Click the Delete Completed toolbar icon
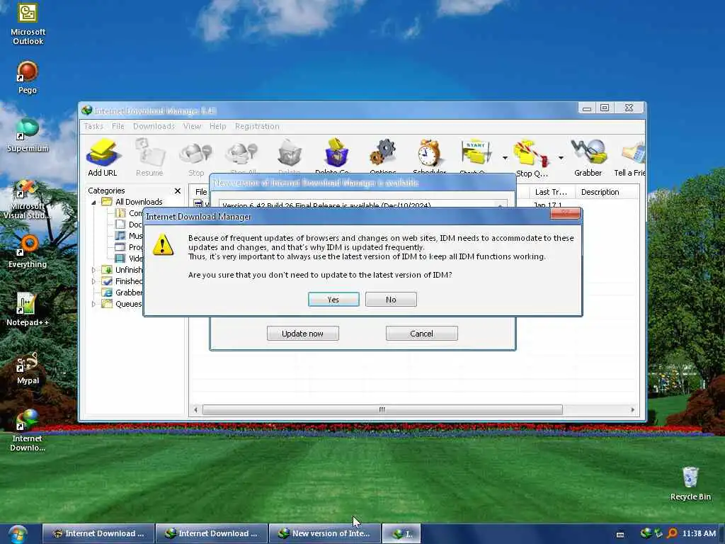The height and width of the screenshot is (544, 725). tap(336, 156)
